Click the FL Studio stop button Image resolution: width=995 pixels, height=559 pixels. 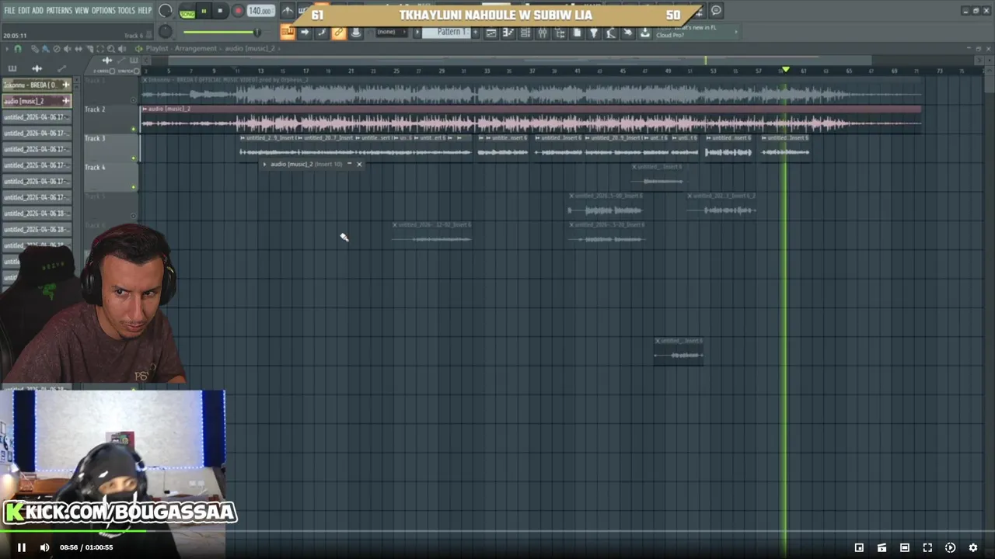point(220,11)
